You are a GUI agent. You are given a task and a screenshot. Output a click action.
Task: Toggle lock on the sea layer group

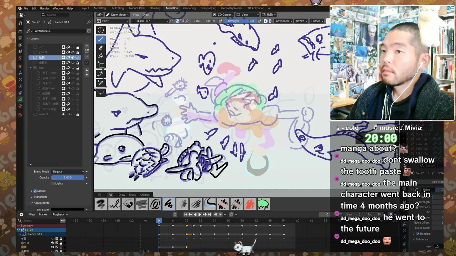77,68
